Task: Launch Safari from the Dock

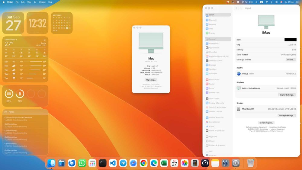Action: pos(133,163)
